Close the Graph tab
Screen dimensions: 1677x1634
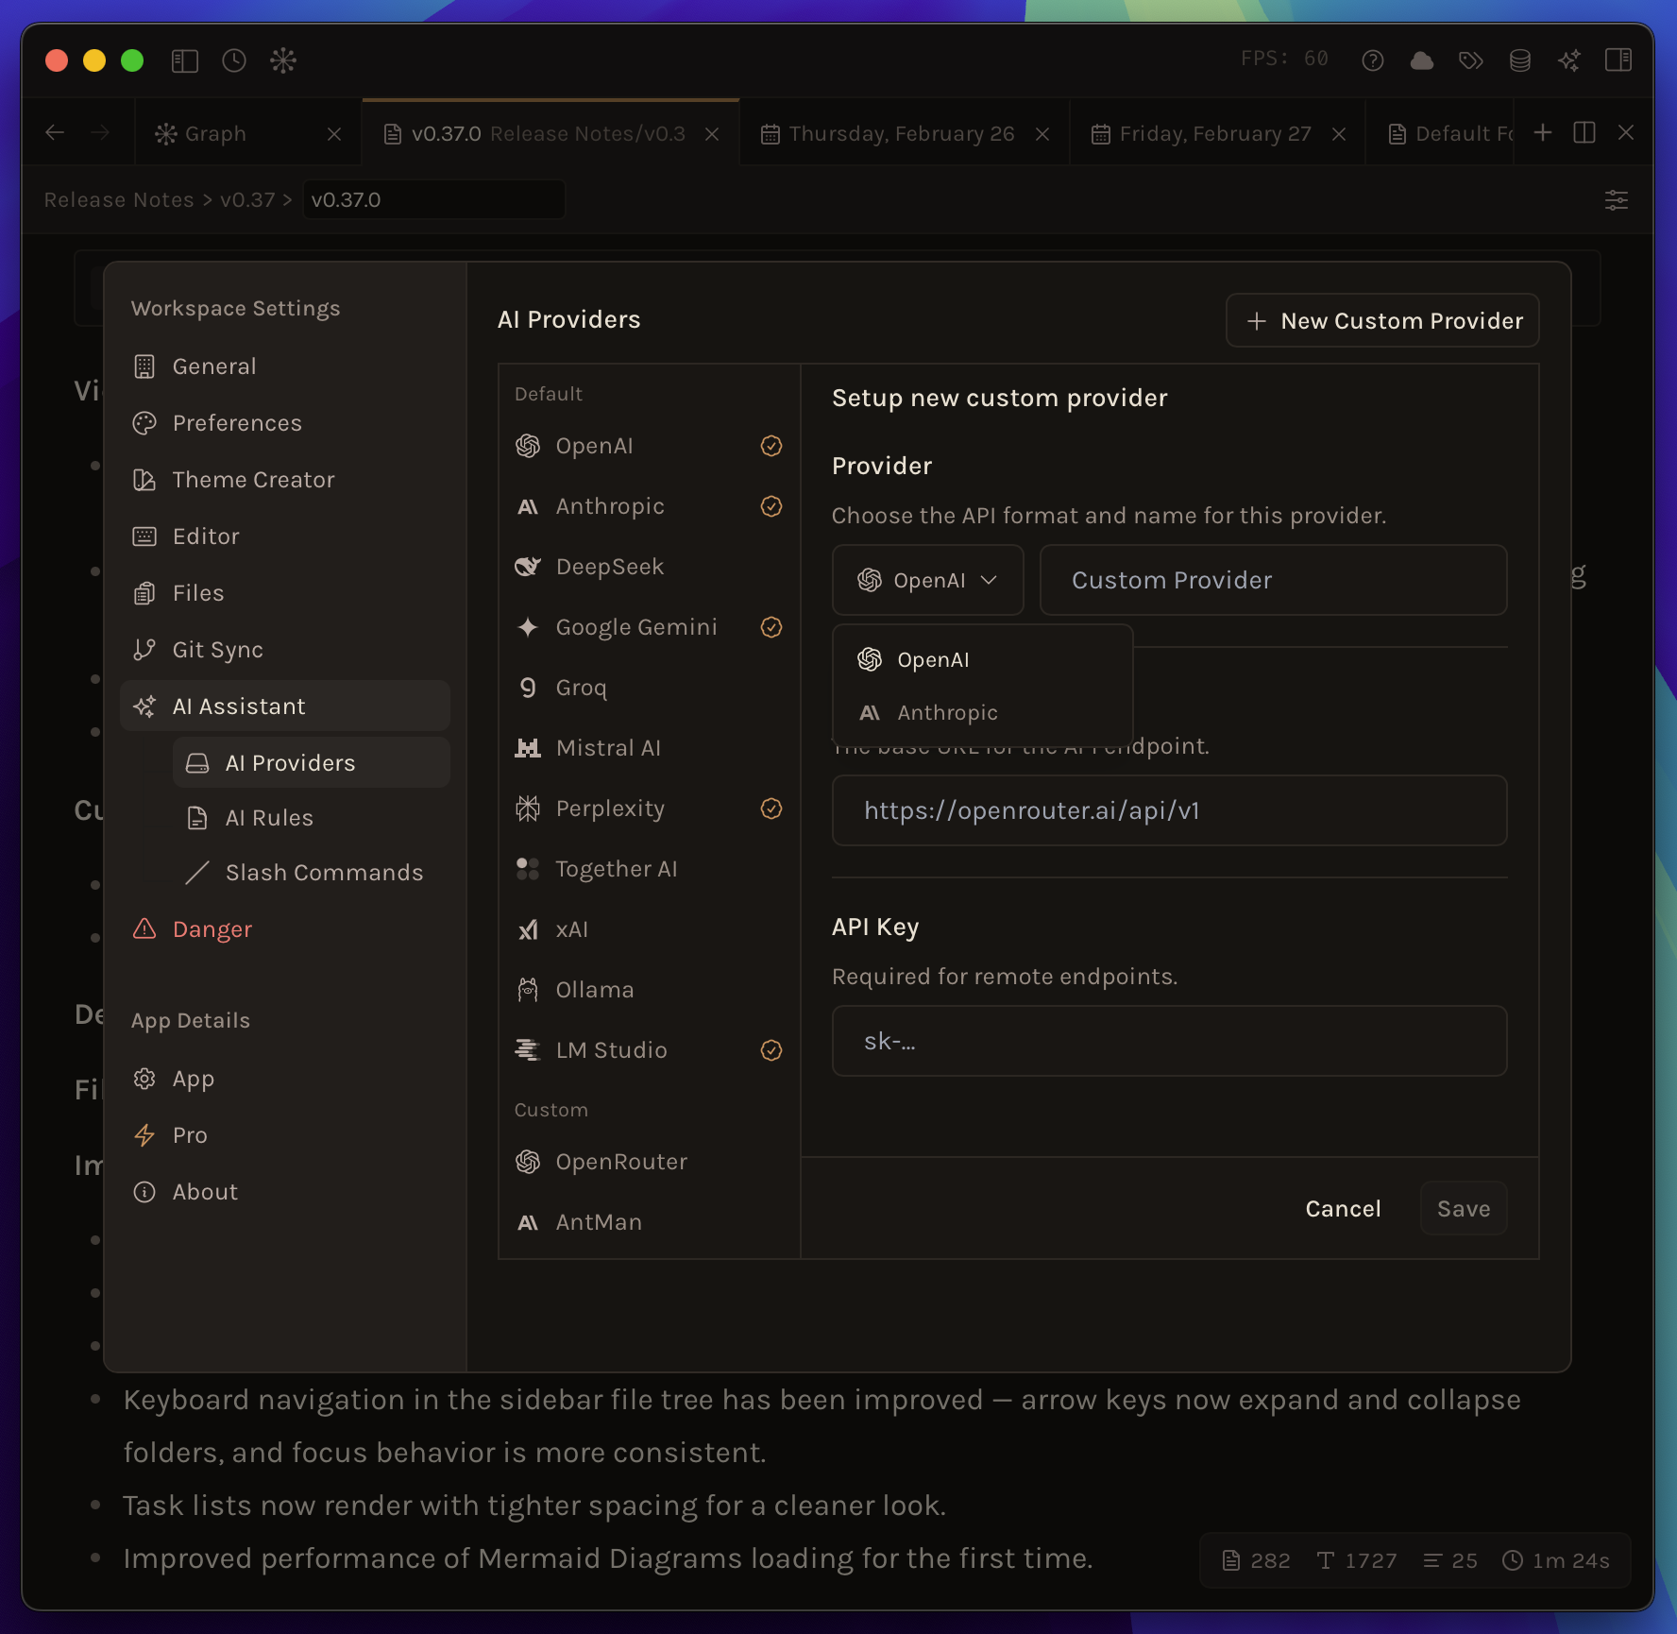[334, 134]
